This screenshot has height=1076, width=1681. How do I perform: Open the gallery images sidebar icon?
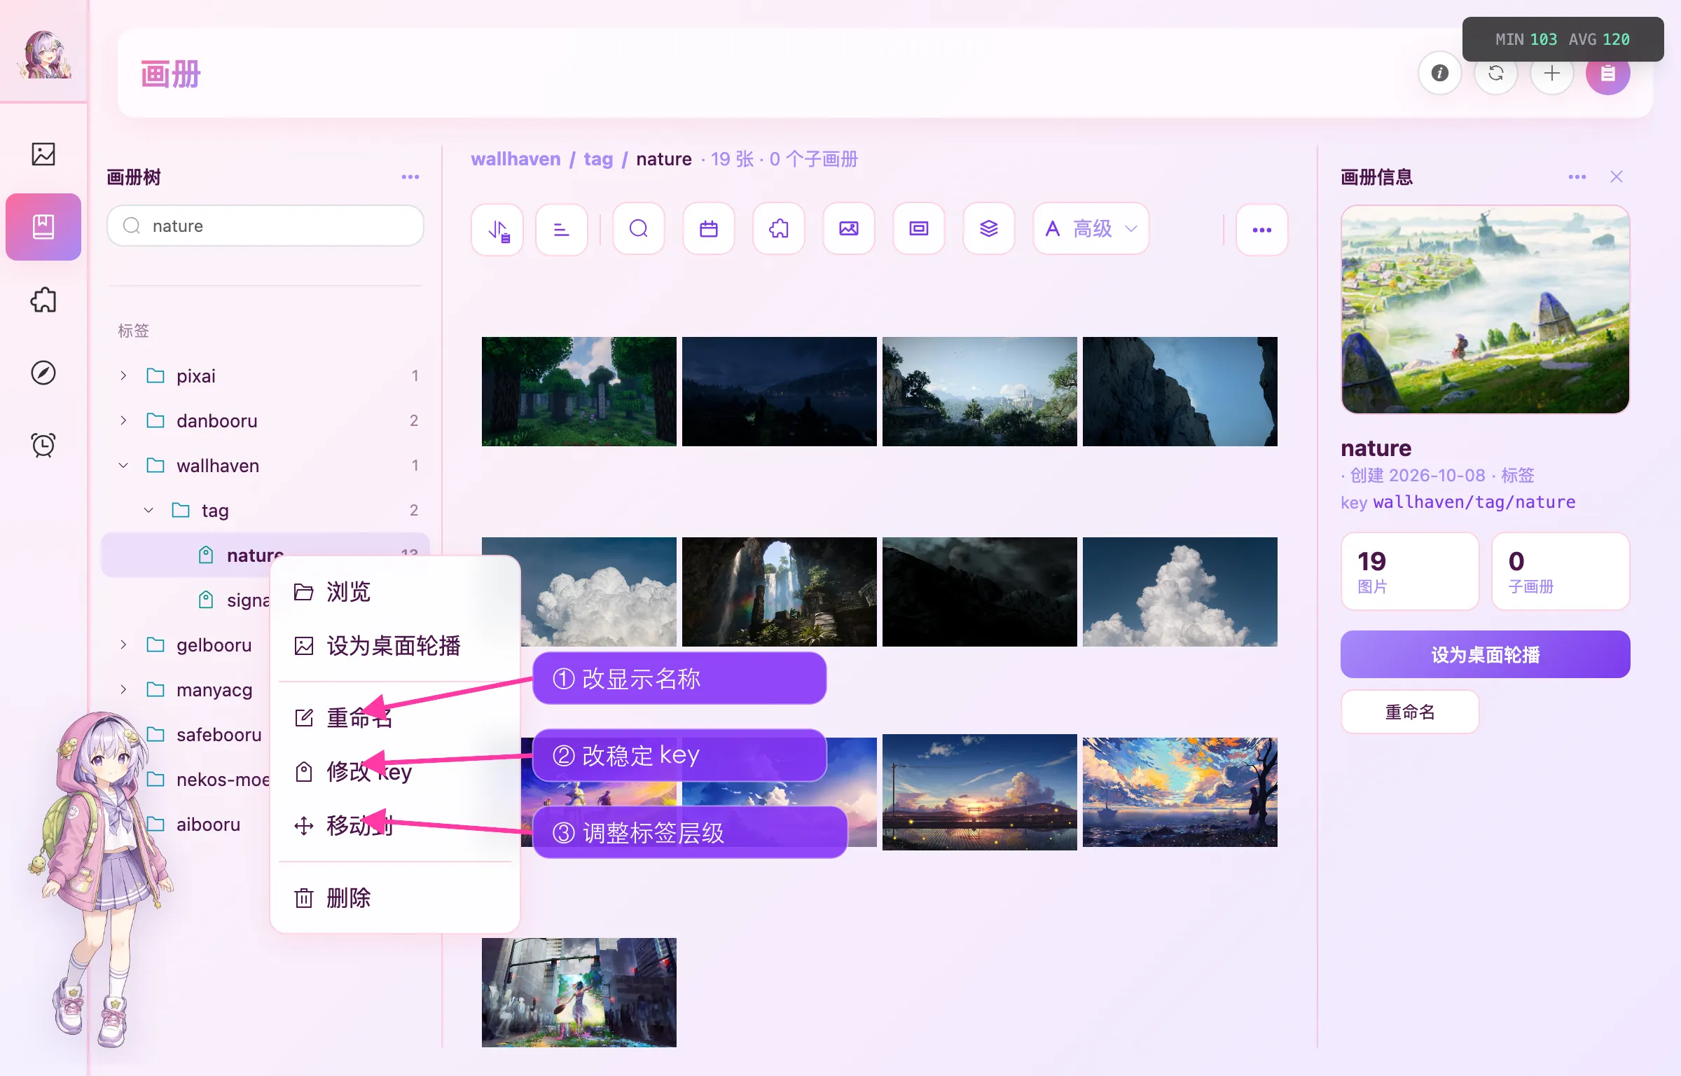coord(43,154)
